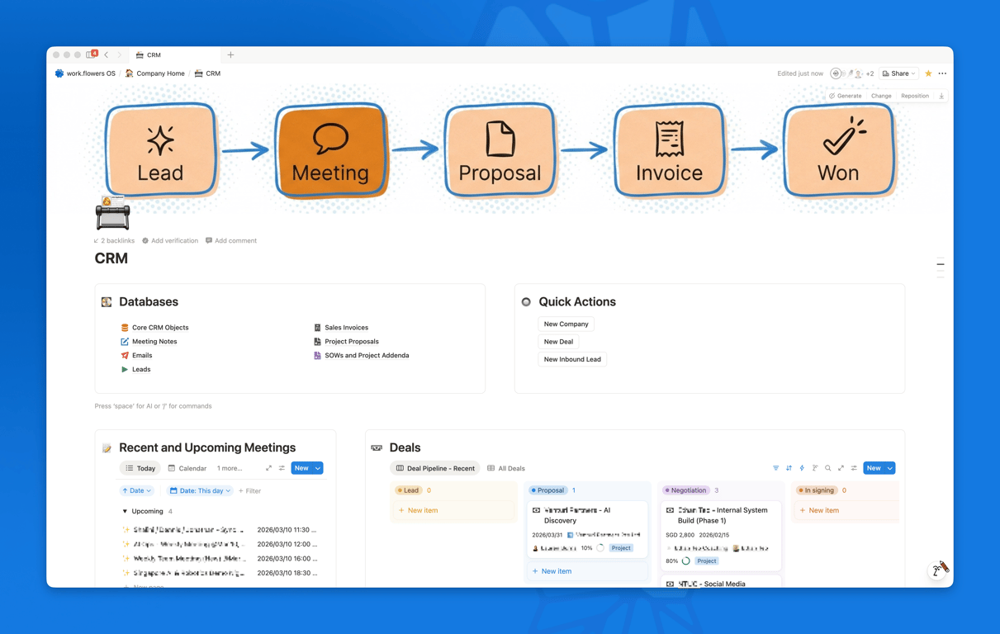Click the Negotiation column label
The image size is (1000, 634).
[685, 490]
